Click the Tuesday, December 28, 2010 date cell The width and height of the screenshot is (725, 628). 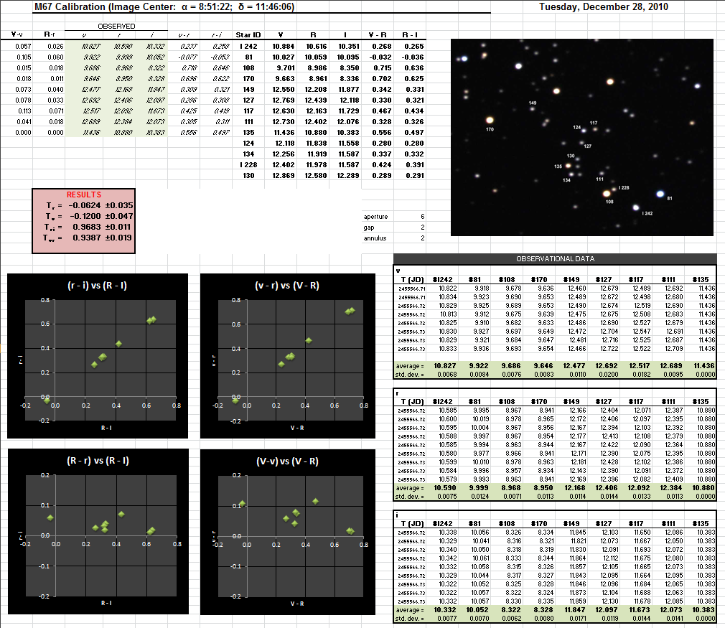[603, 7]
